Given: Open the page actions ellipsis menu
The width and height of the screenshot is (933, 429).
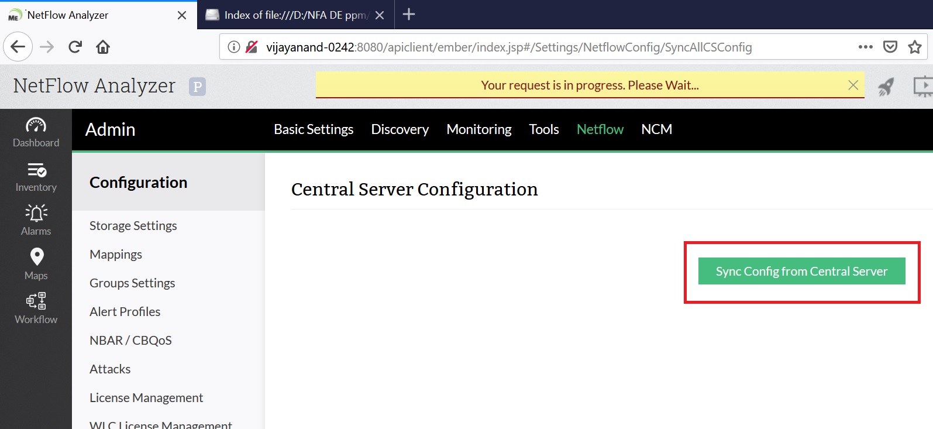Looking at the screenshot, I should 866,47.
